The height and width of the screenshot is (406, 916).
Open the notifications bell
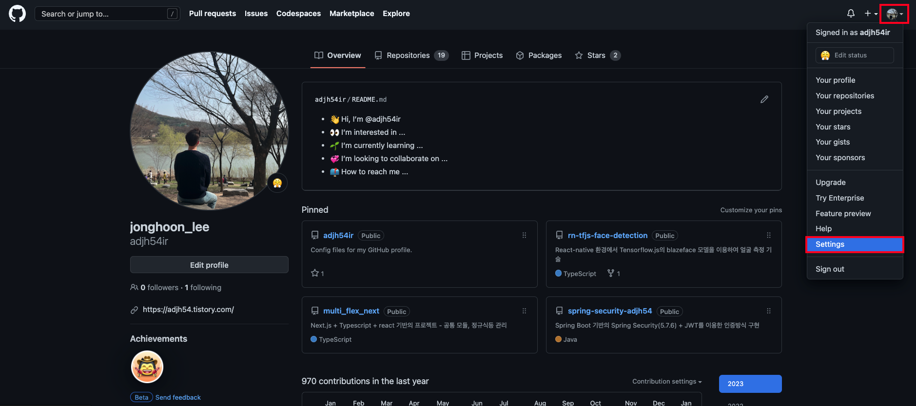click(851, 14)
